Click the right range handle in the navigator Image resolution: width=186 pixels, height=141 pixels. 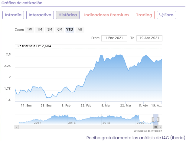(158, 120)
